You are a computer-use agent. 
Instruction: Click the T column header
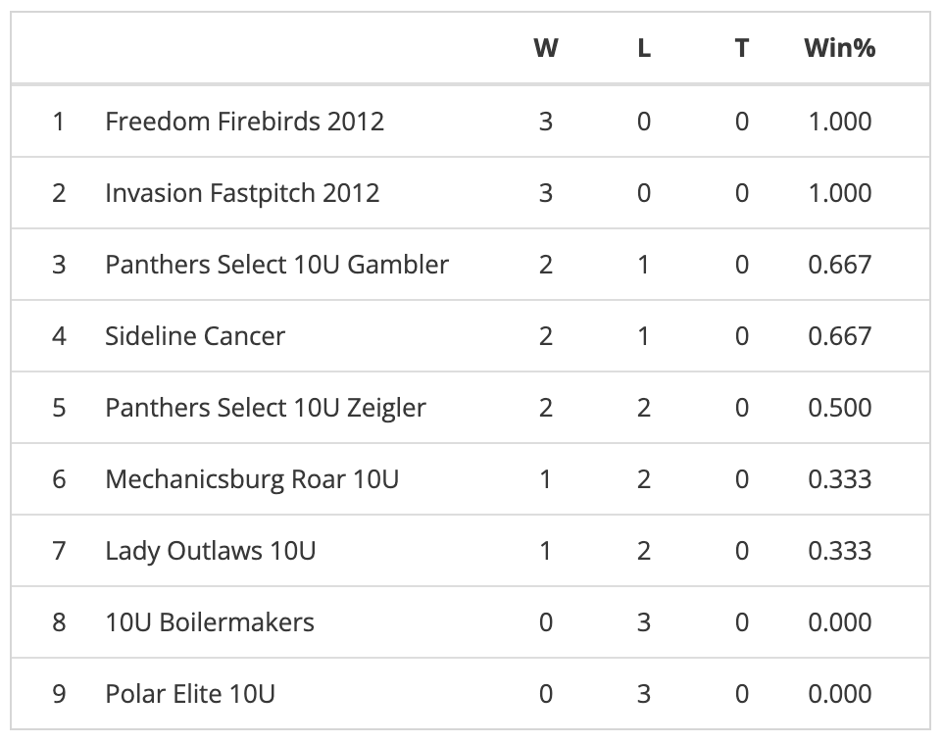(741, 47)
